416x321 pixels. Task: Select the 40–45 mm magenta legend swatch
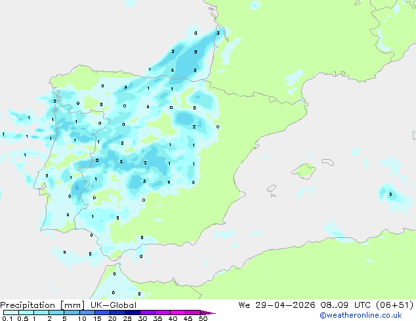pyautogui.click(x=178, y=312)
